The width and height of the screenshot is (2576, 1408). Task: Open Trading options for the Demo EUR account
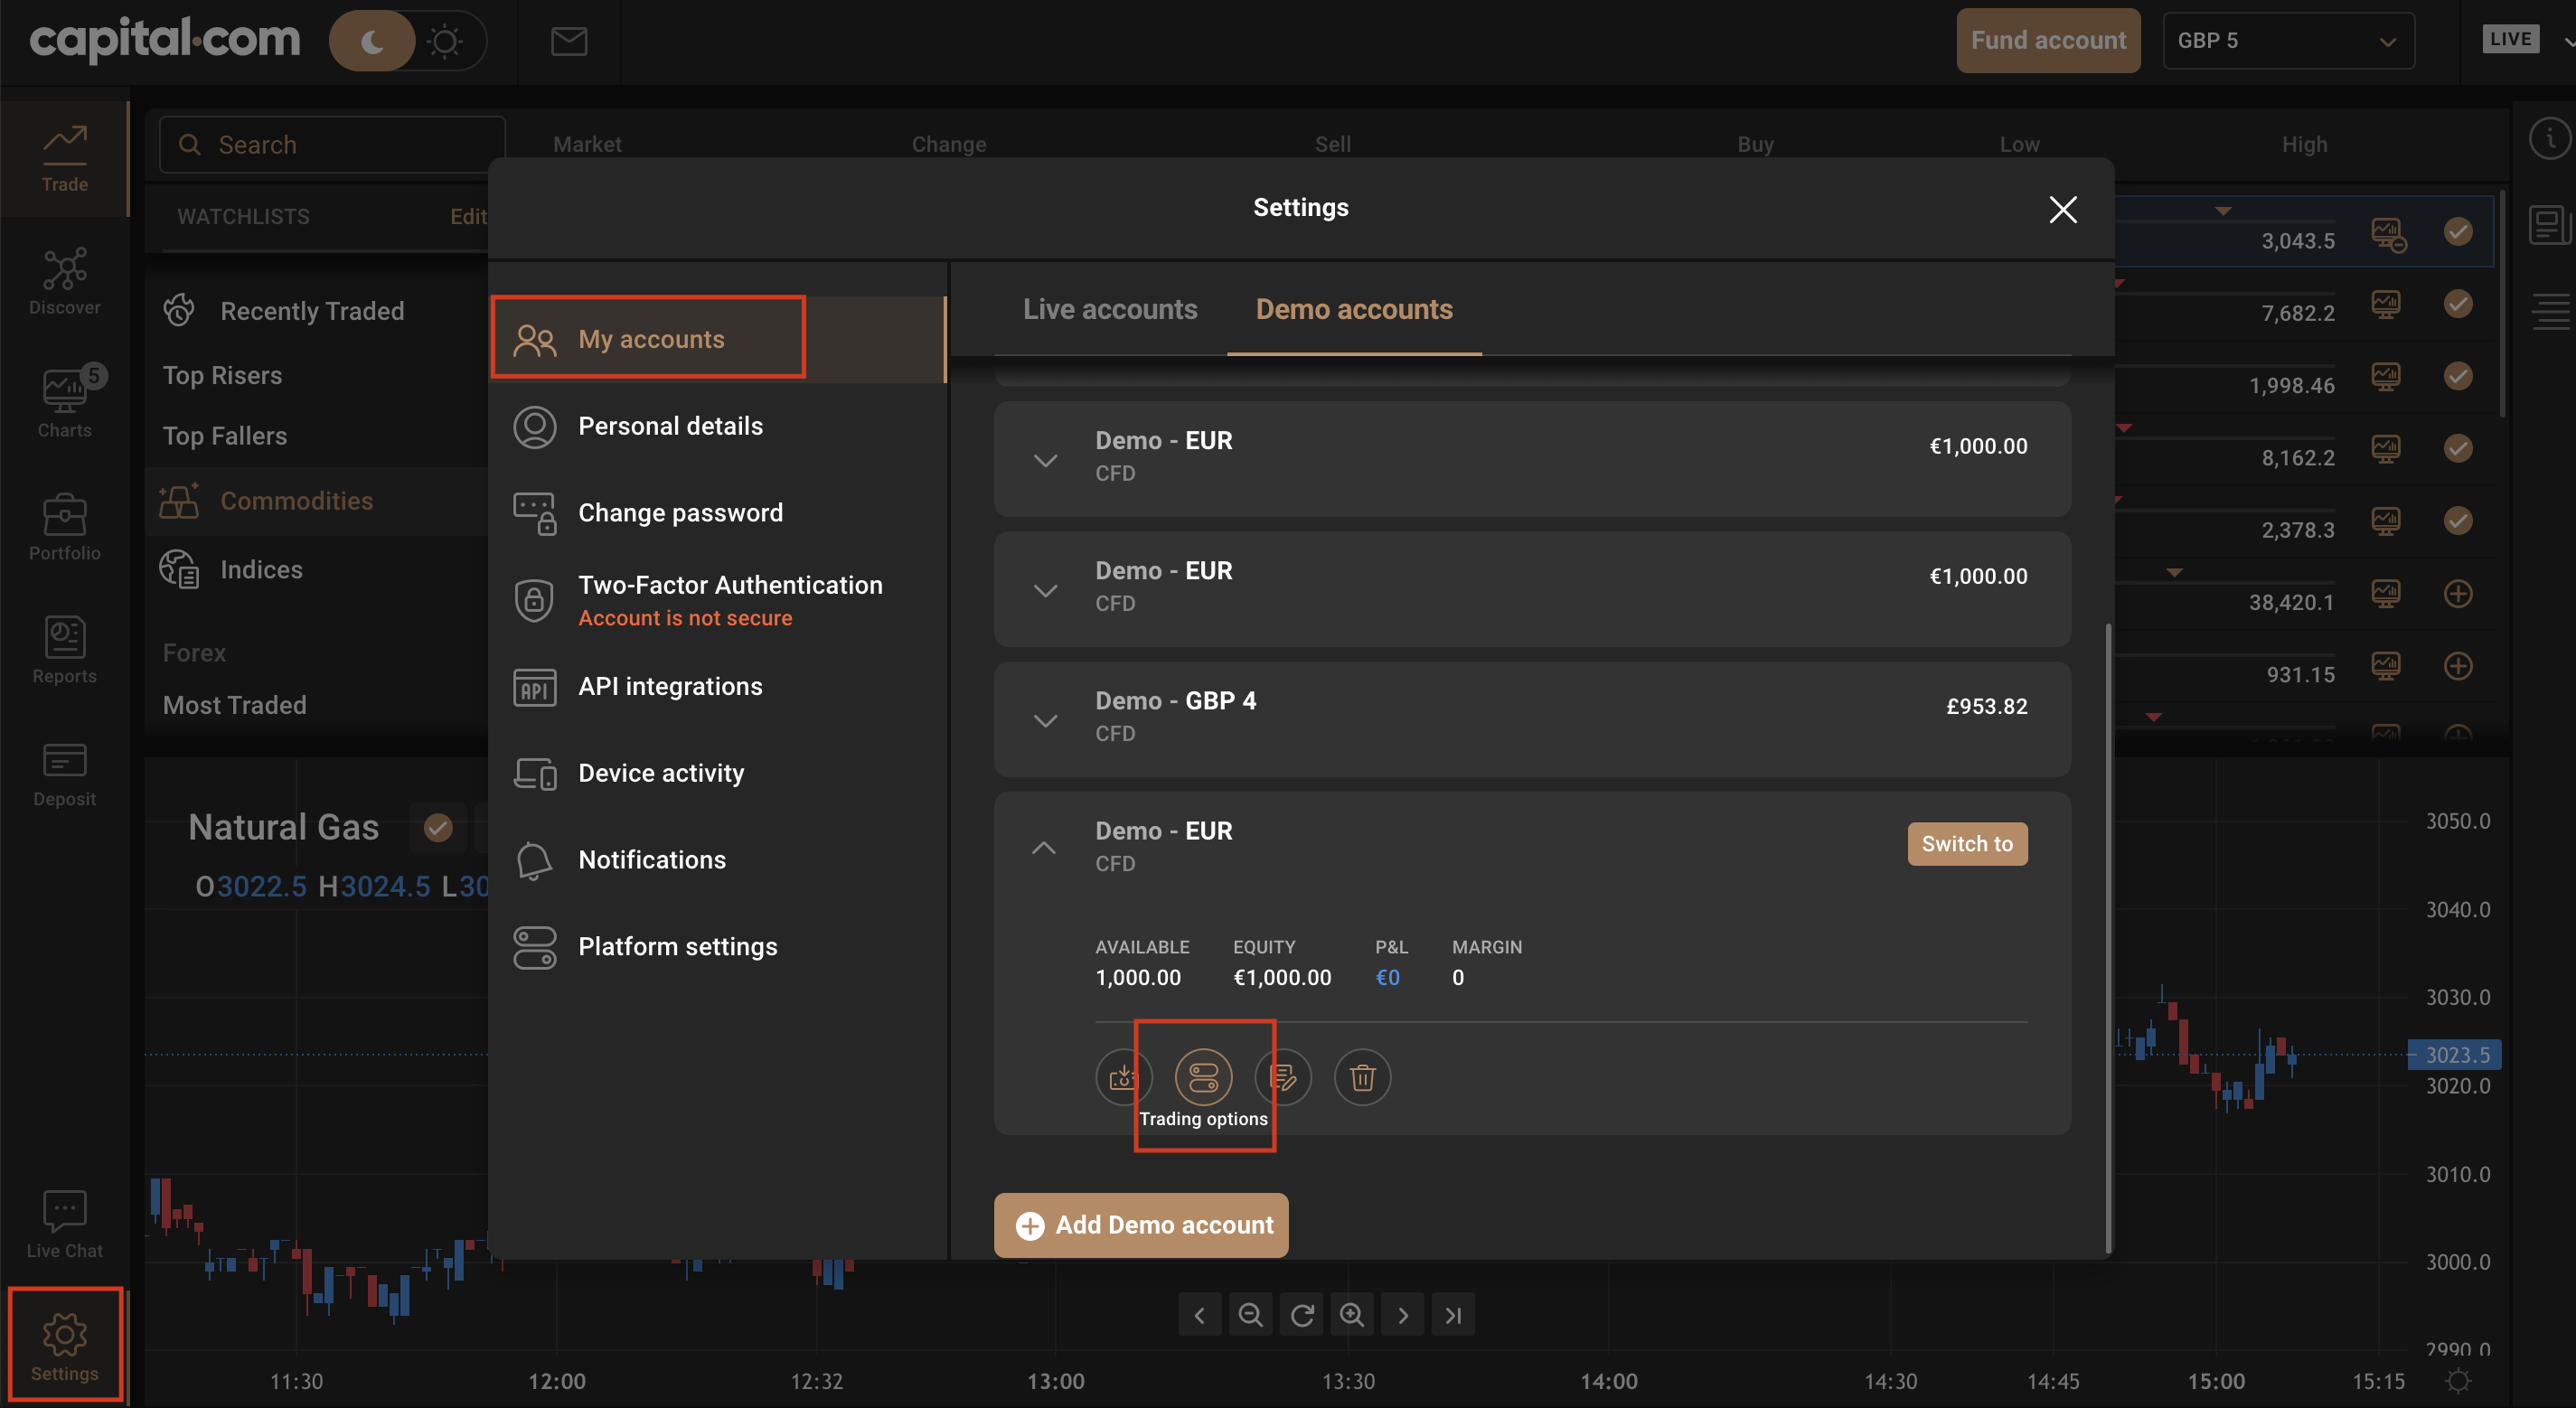[1203, 1077]
